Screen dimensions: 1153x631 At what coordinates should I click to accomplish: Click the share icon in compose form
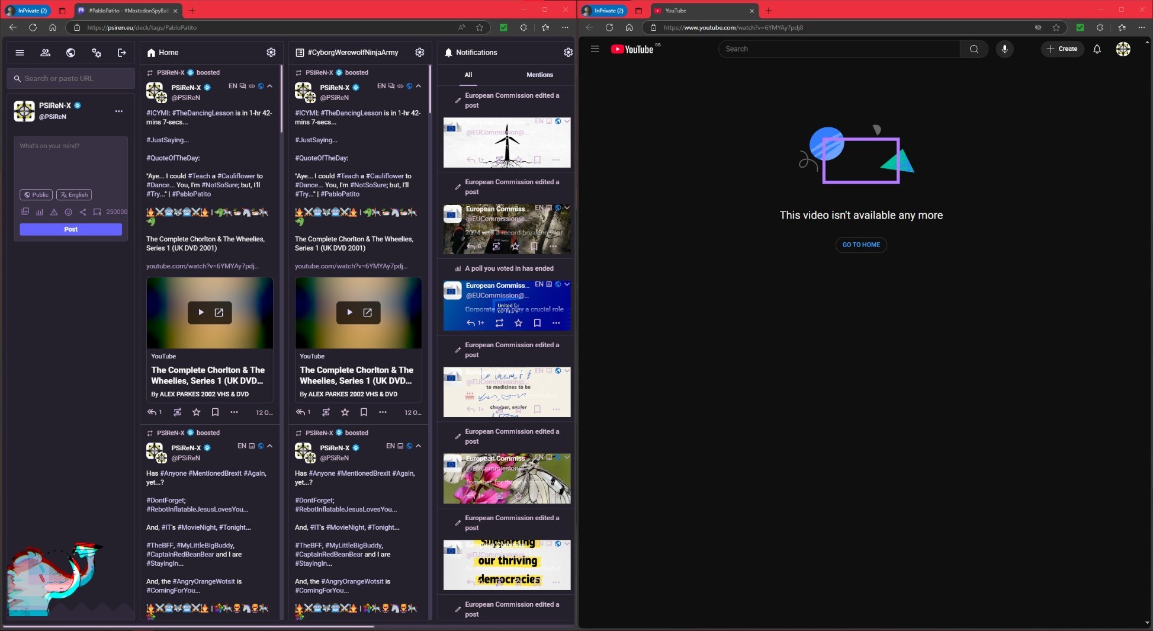point(83,212)
